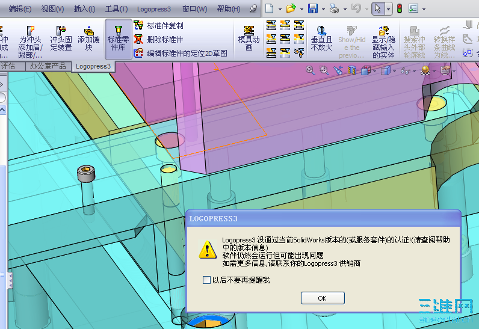
Task: Select the arrow cursor tool
Action: coord(378,8)
